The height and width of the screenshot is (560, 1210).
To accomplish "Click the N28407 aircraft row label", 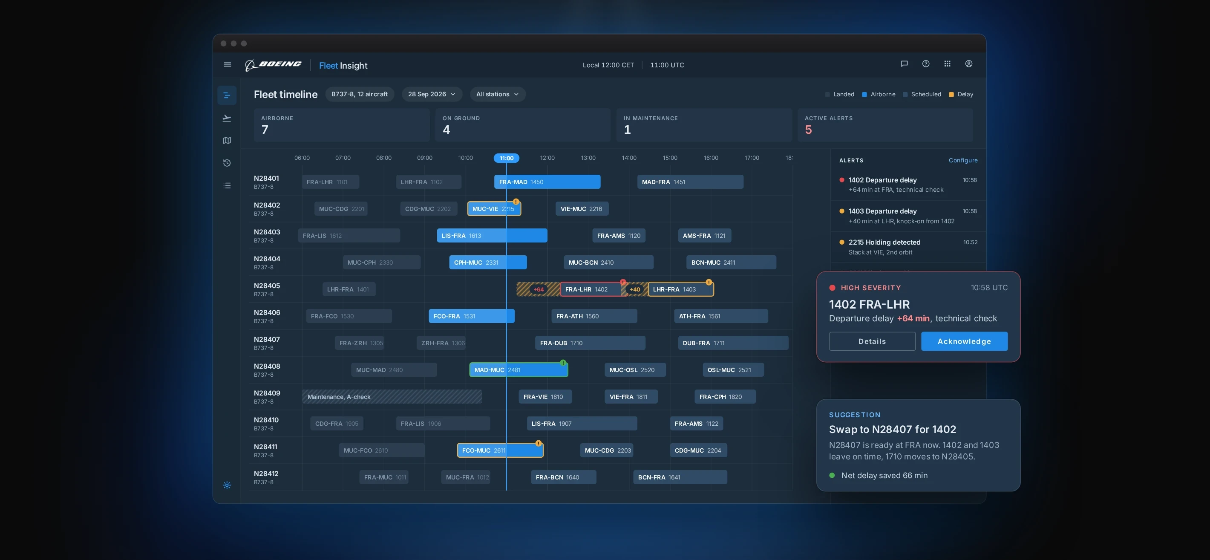I will [x=267, y=343].
